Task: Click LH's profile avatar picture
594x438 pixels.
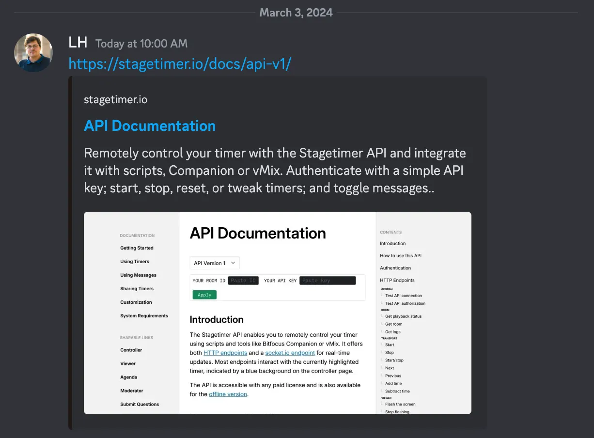Action: tap(33, 52)
